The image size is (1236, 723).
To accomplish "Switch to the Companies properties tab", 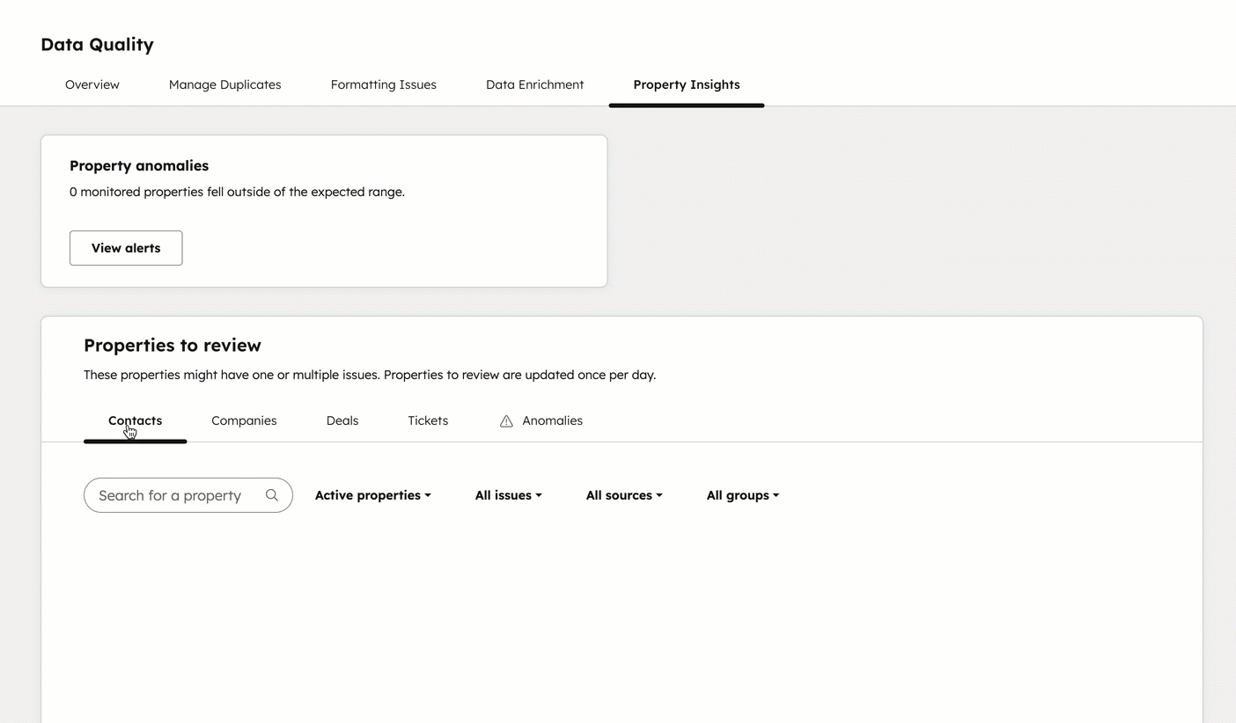I will point(244,420).
